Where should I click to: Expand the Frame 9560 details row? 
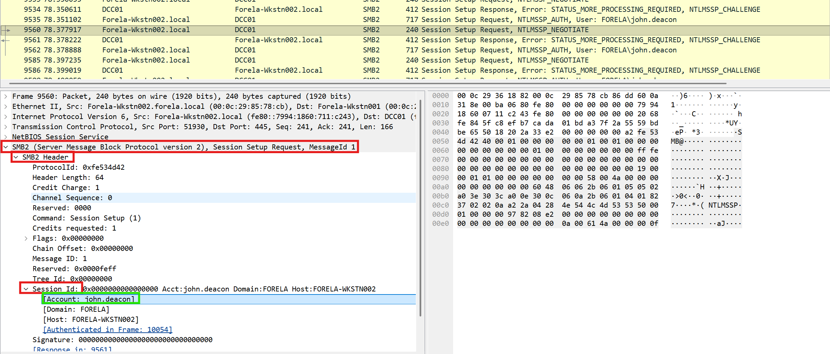[6, 96]
